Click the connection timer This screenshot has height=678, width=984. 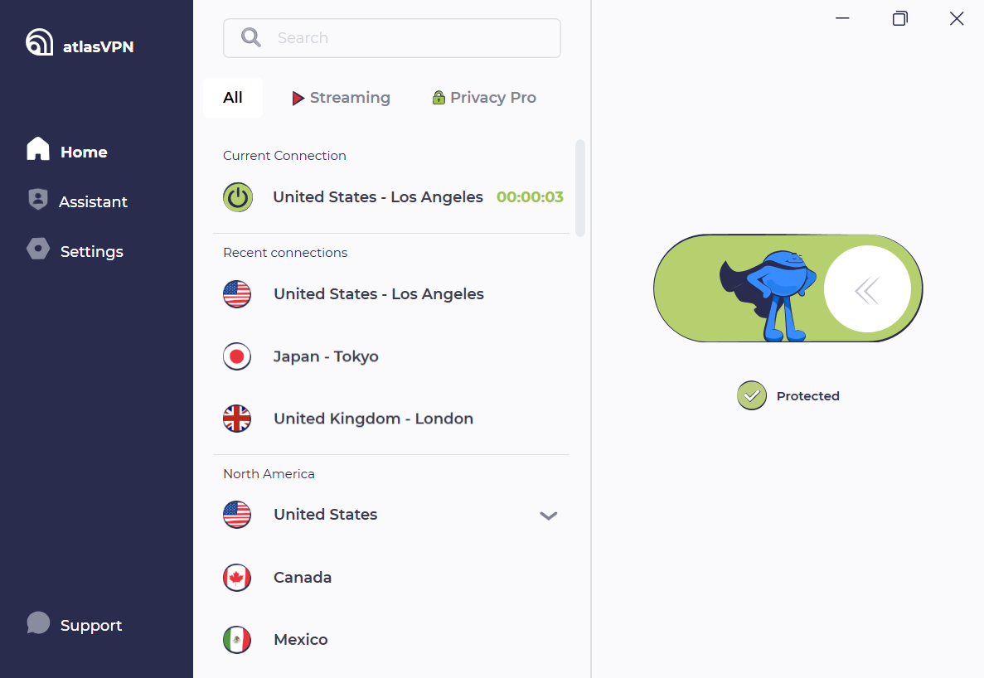530,197
